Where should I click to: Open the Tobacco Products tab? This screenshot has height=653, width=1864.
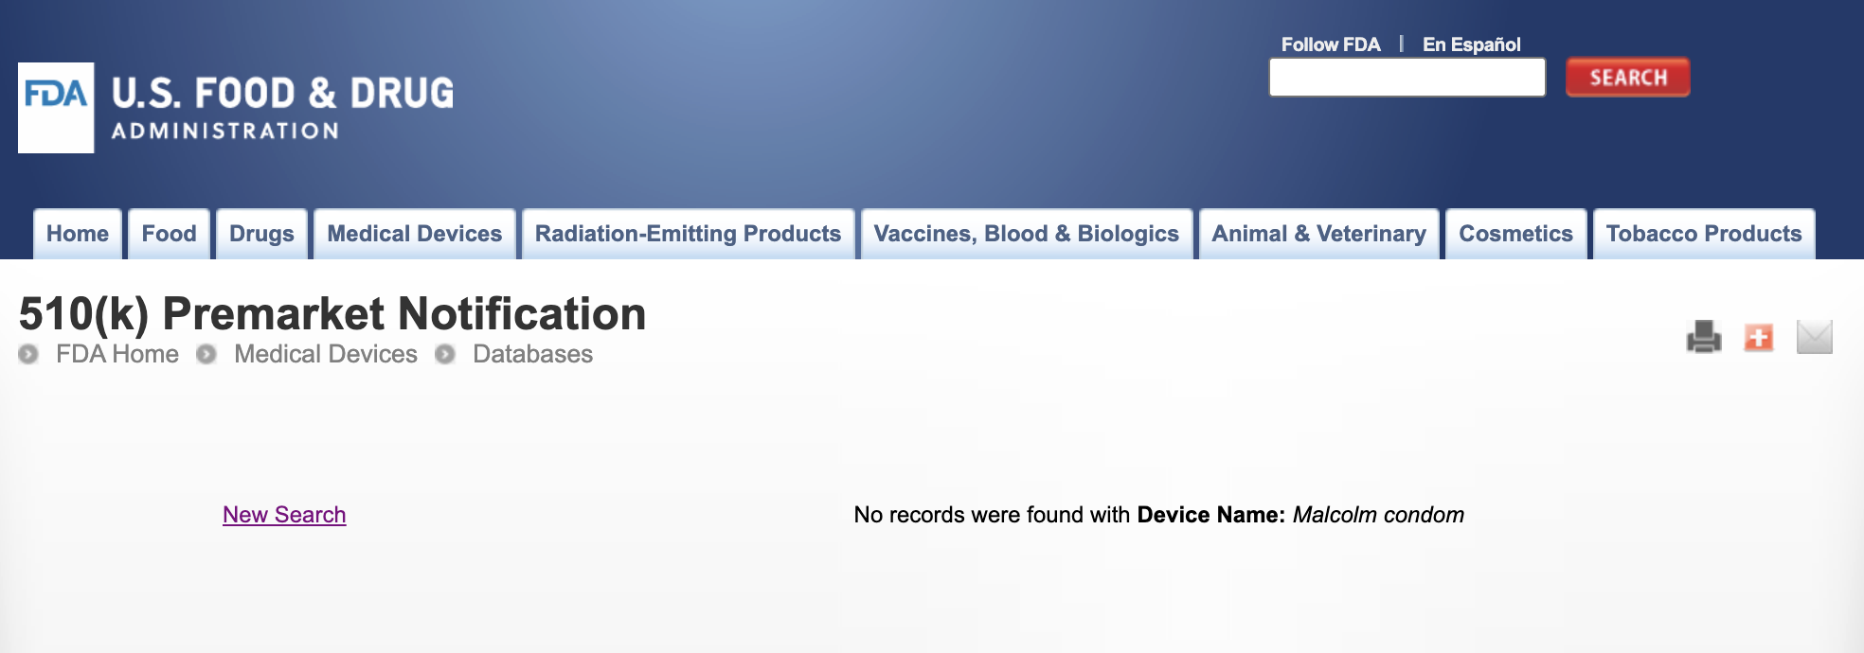tap(1704, 234)
